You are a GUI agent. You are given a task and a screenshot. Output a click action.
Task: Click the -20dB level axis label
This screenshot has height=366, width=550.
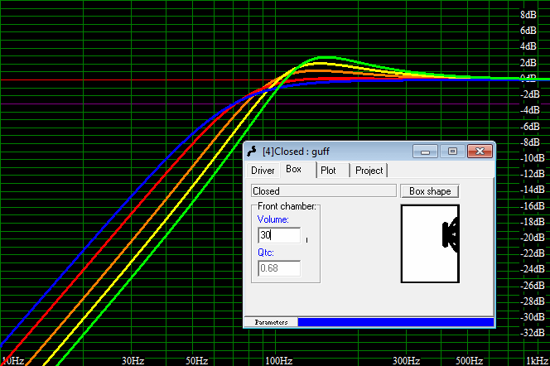pos(532,238)
